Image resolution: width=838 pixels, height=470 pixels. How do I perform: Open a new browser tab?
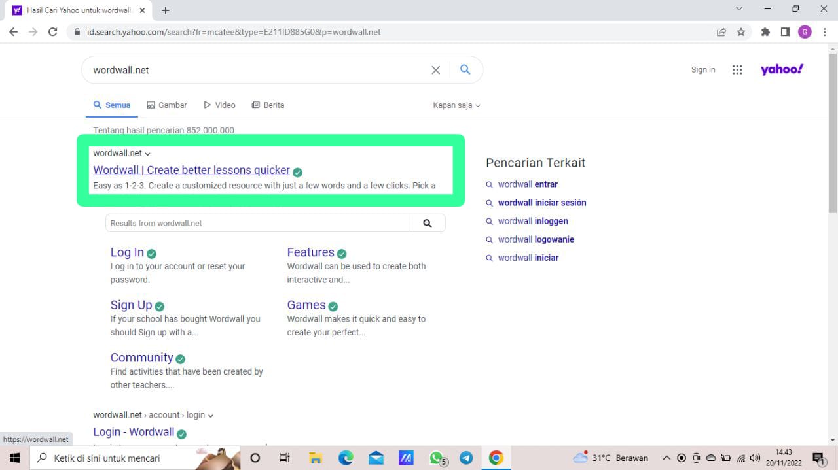(x=166, y=10)
